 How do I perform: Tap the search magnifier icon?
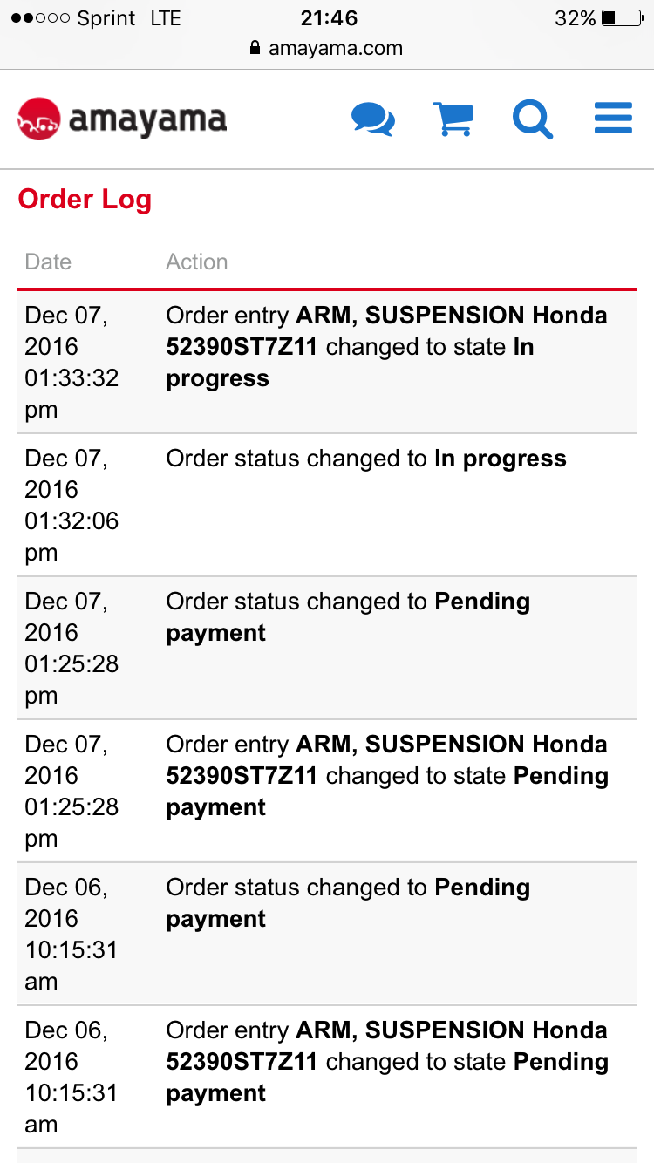tap(532, 119)
